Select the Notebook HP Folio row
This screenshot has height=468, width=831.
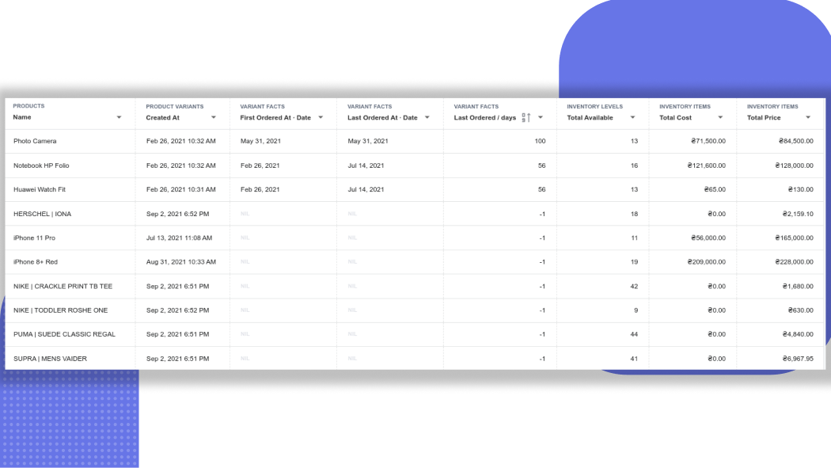[x=415, y=166]
